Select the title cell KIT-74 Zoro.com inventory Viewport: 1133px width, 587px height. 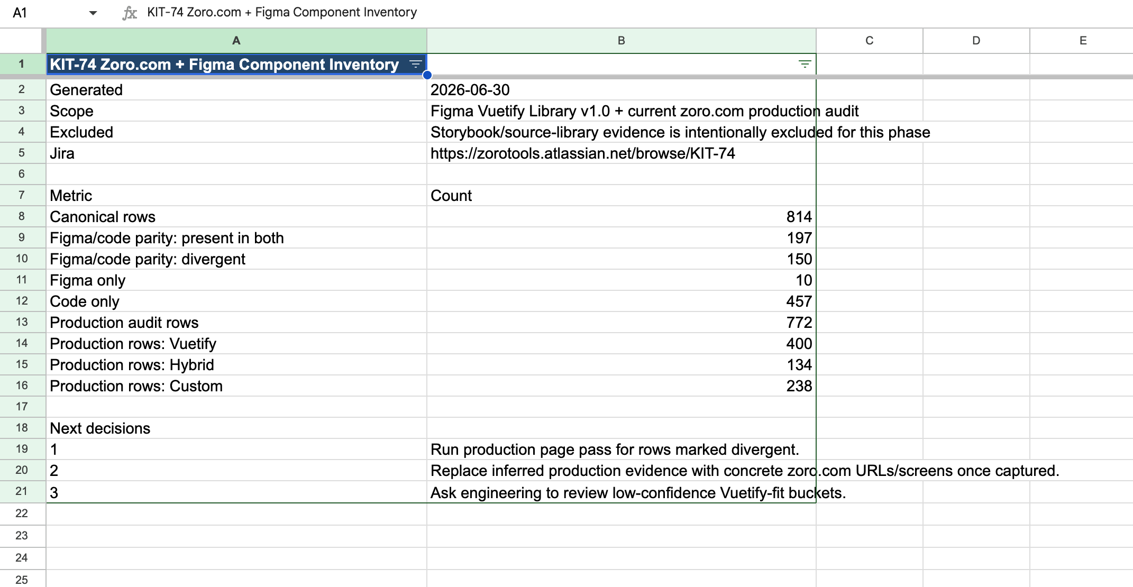(x=236, y=64)
